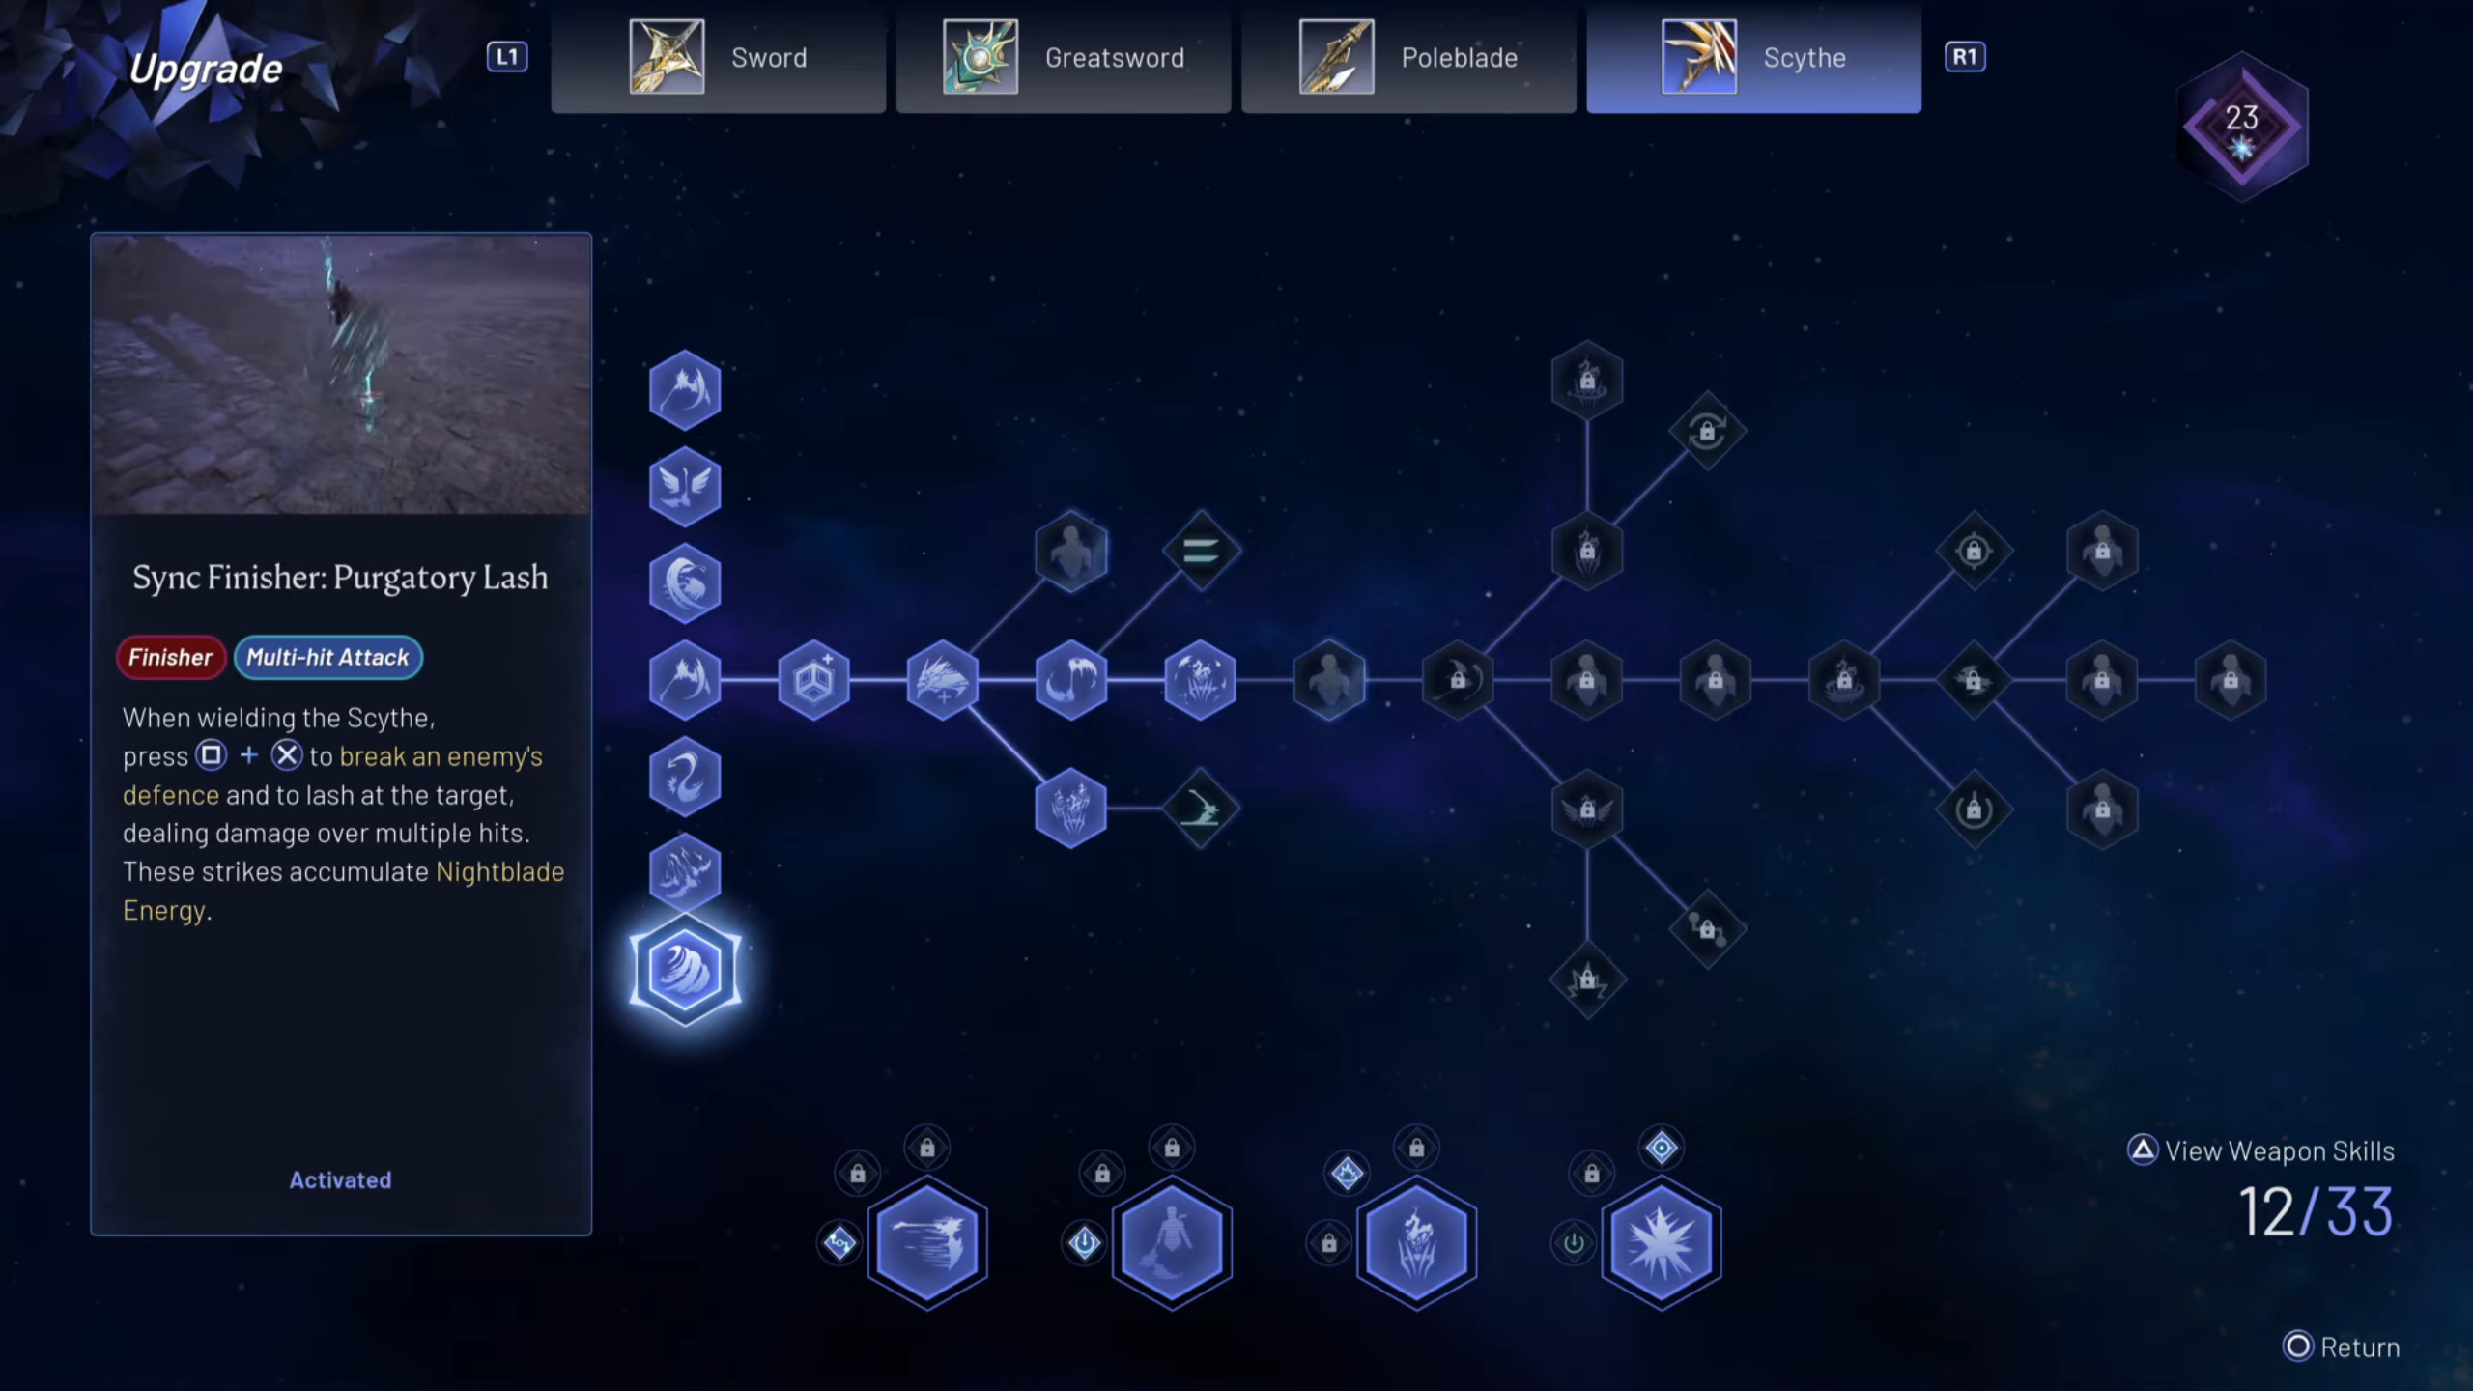The height and width of the screenshot is (1391, 2473).
Task: Select the topmost locked dragon-ring hexagon
Action: [1587, 381]
